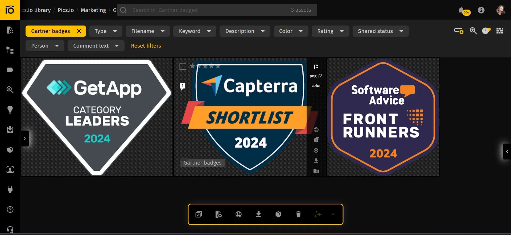Open the Comment text filter dropdown
This screenshot has height=235, width=511.
click(96, 46)
